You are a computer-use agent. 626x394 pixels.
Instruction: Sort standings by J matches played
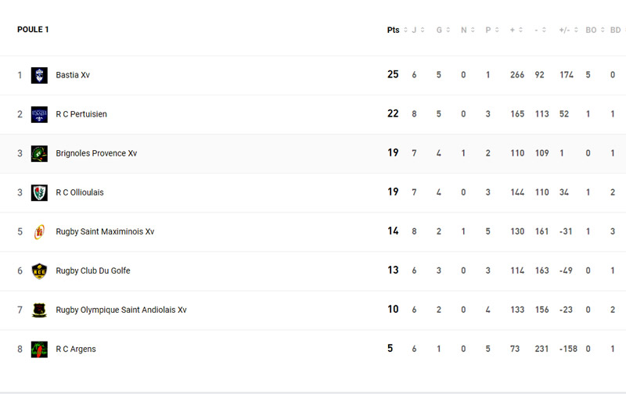418,30
